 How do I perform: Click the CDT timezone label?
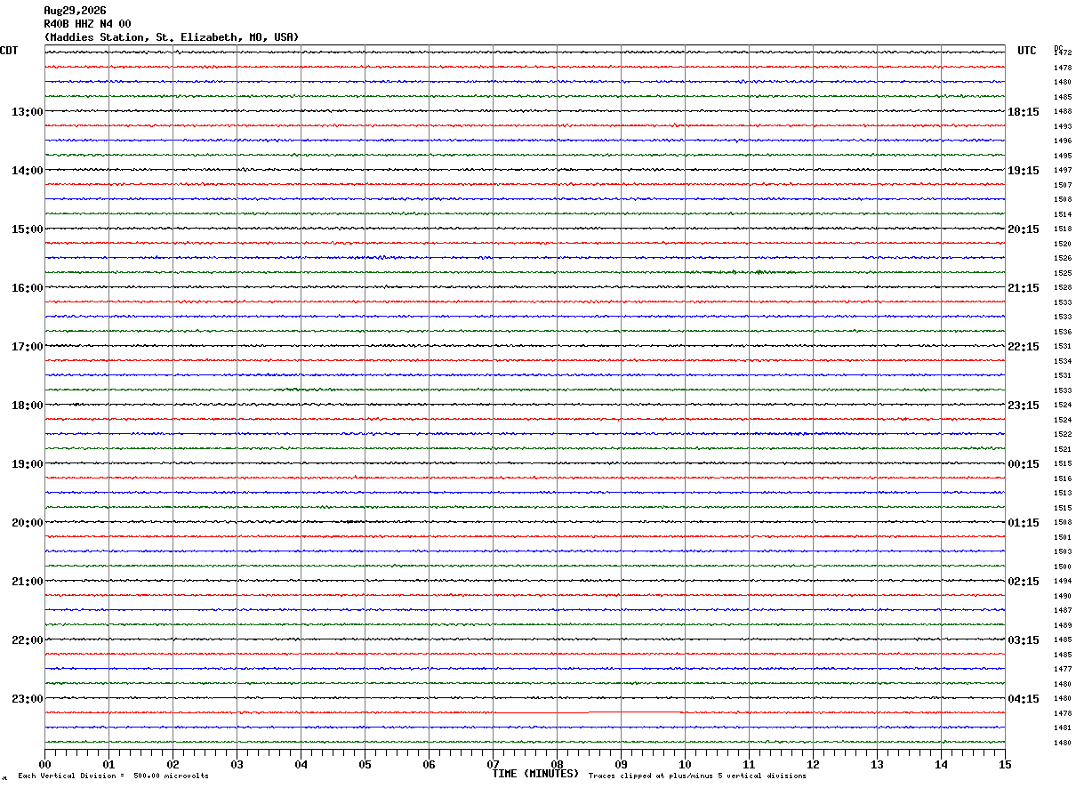pyautogui.click(x=9, y=51)
